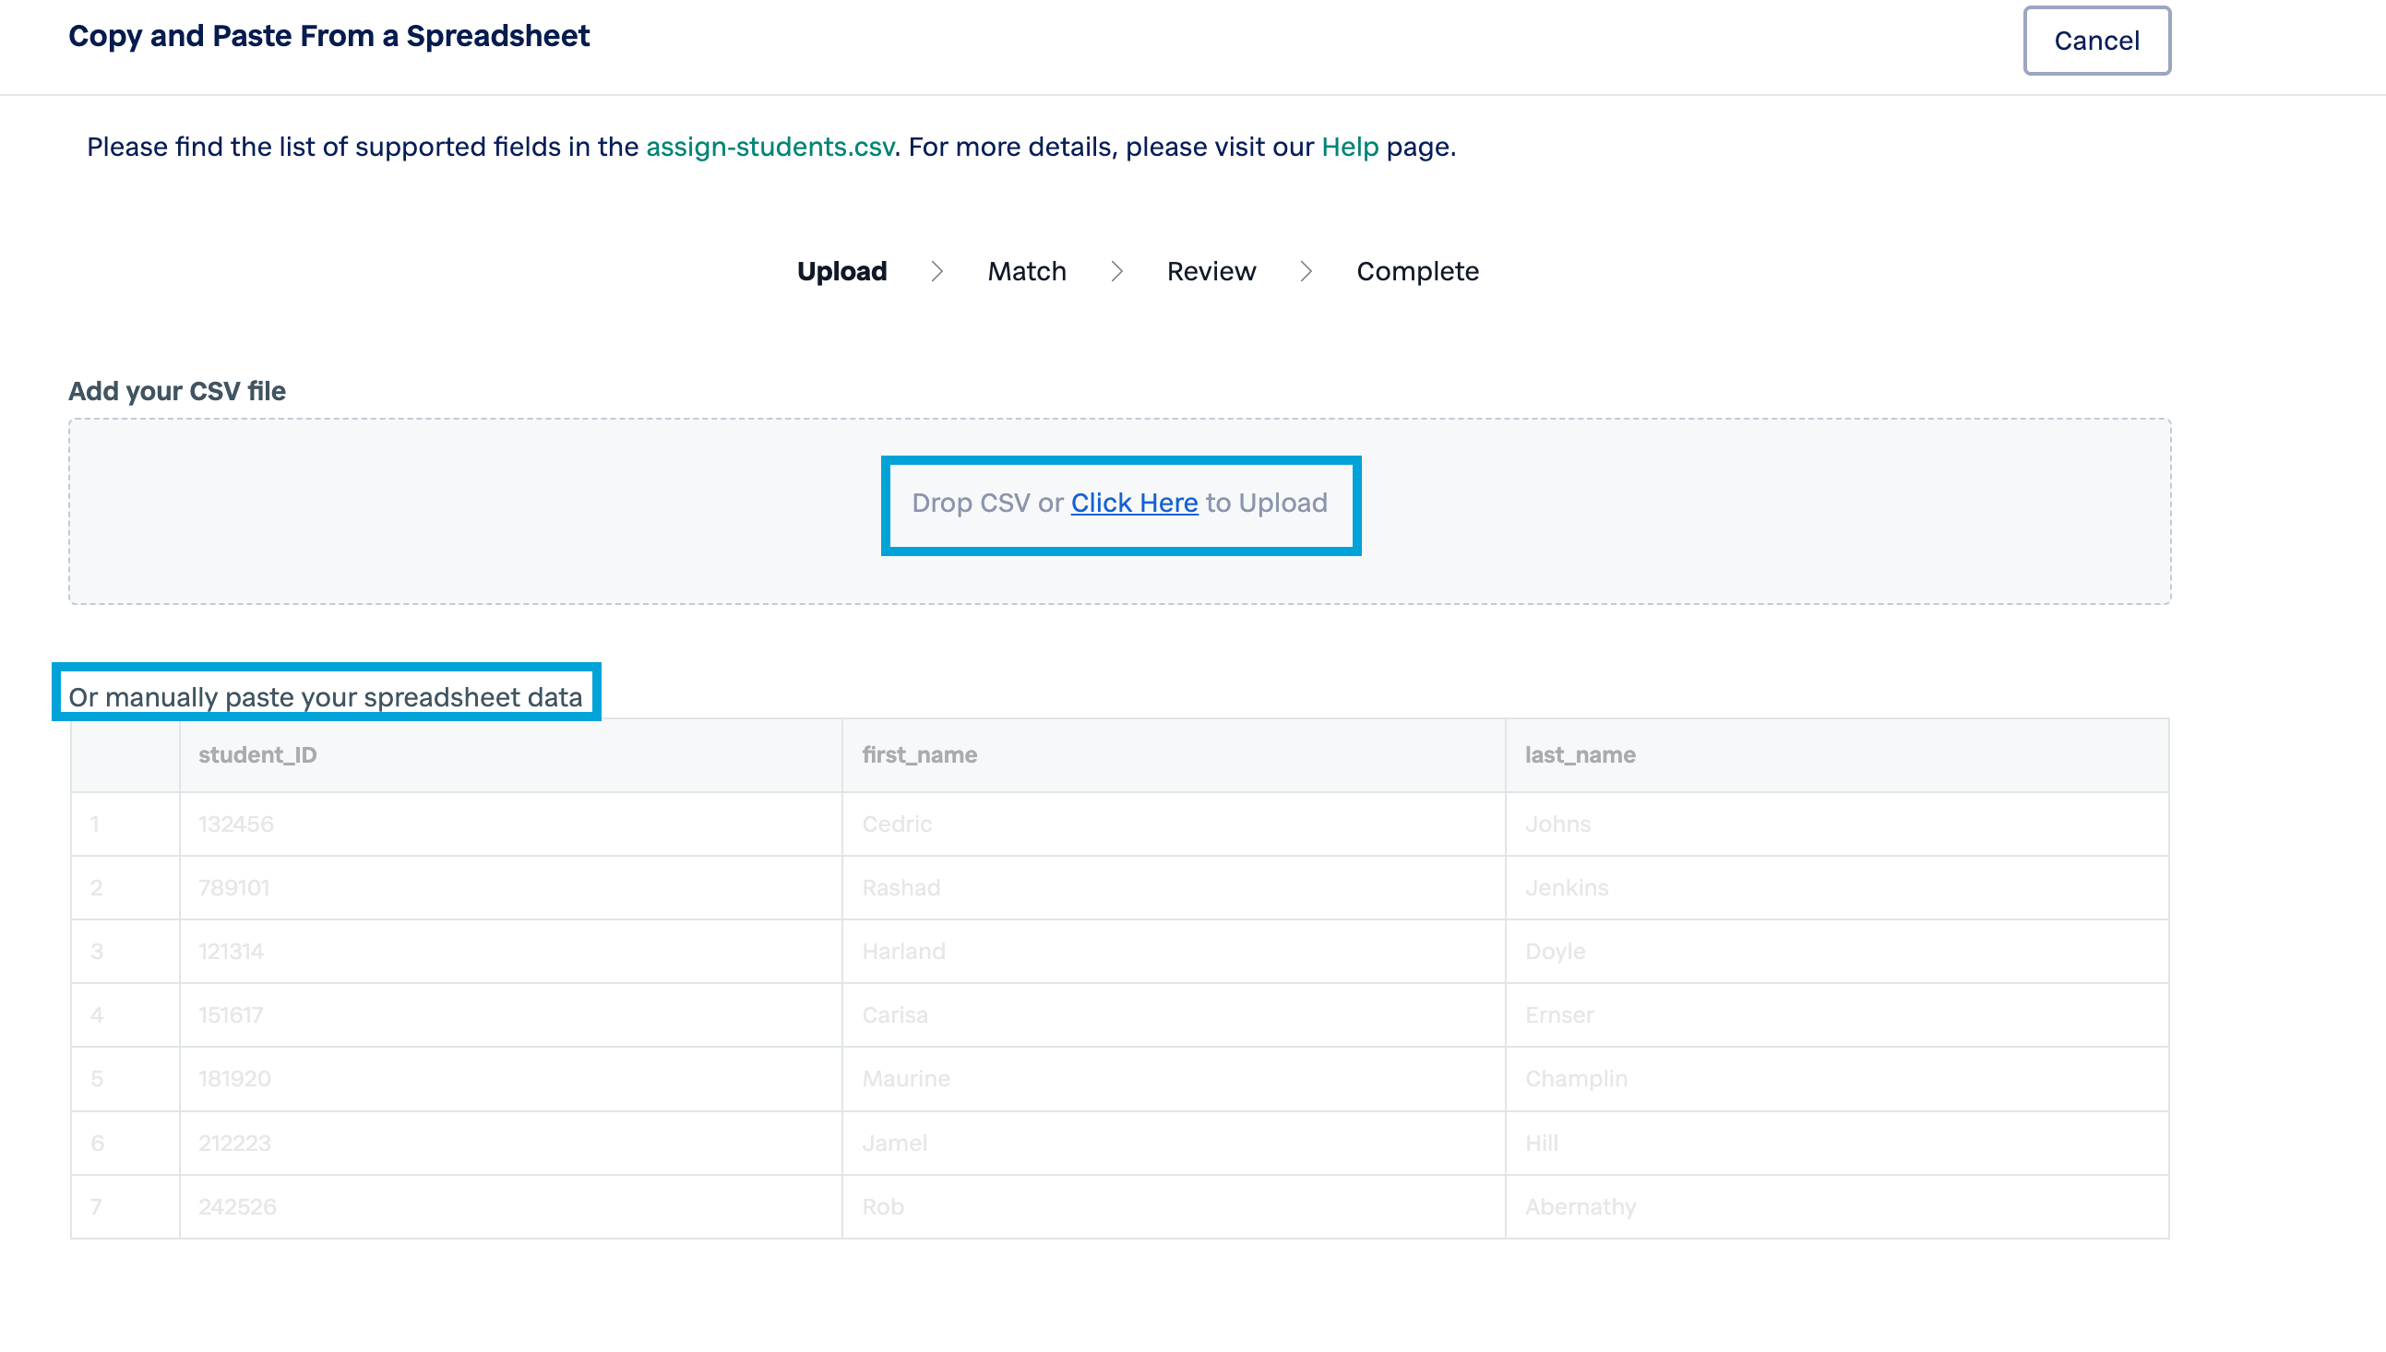Open the assign-students.csv link
The width and height of the screenshot is (2386, 1352).
pyautogui.click(x=769, y=147)
